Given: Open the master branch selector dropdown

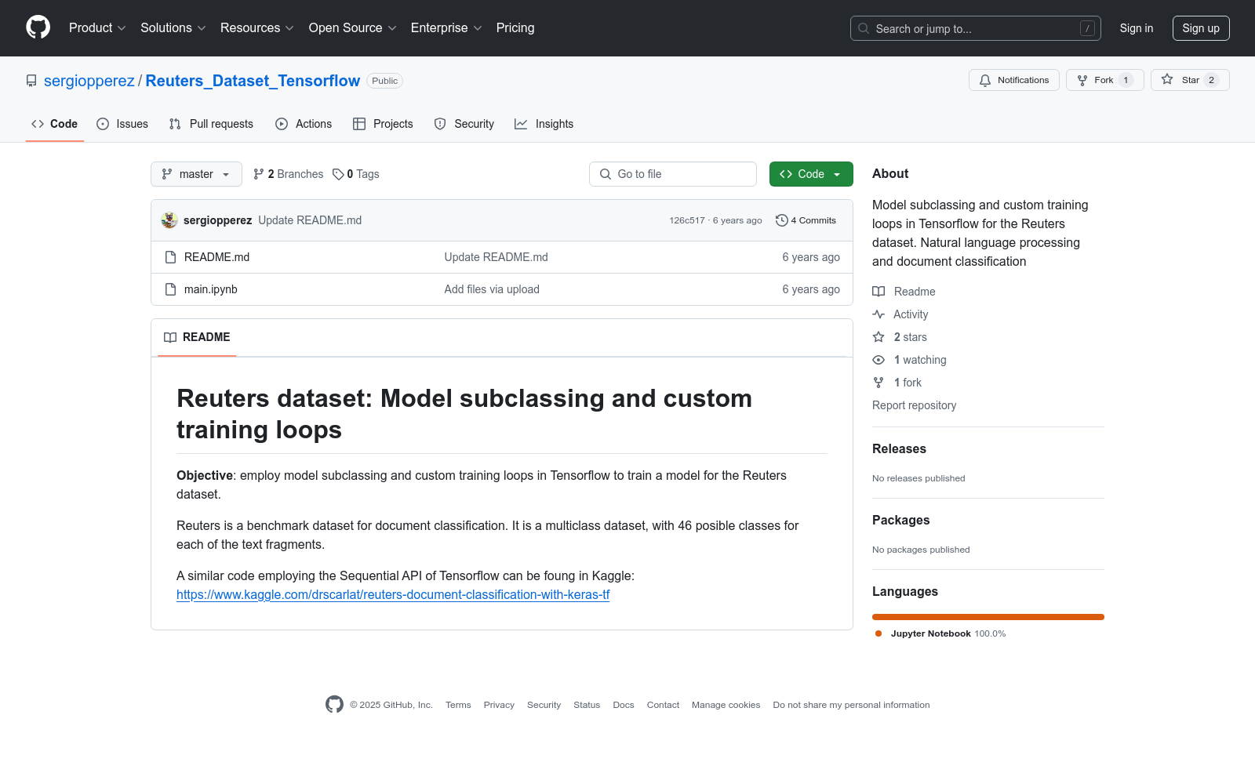Looking at the screenshot, I should [x=196, y=174].
